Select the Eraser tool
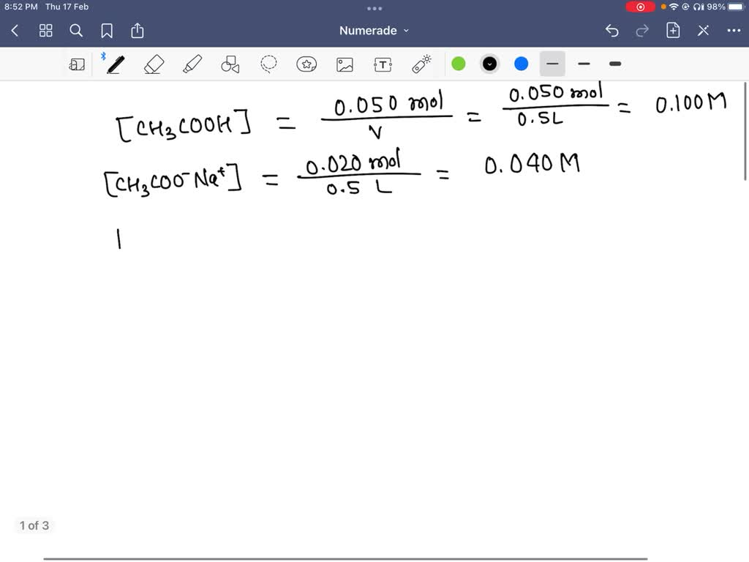This screenshot has height=562, width=749. 154,64
